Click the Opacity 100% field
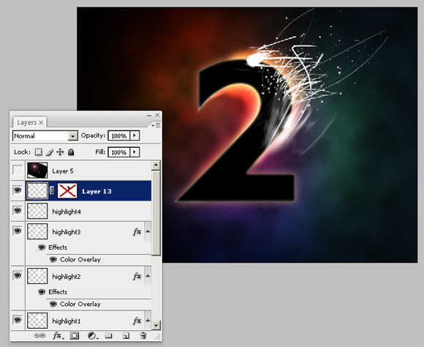The width and height of the screenshot is (424, 347). (x=119, y=135)
